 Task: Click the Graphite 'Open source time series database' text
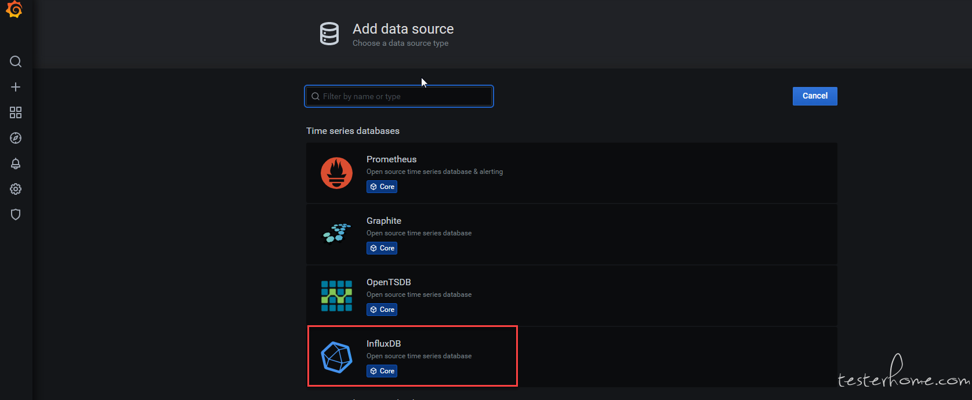click(x=419, y=233)
